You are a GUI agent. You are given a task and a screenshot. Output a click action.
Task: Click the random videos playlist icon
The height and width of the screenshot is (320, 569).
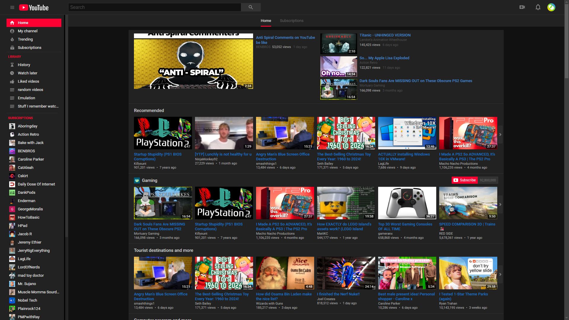point(12,90)
